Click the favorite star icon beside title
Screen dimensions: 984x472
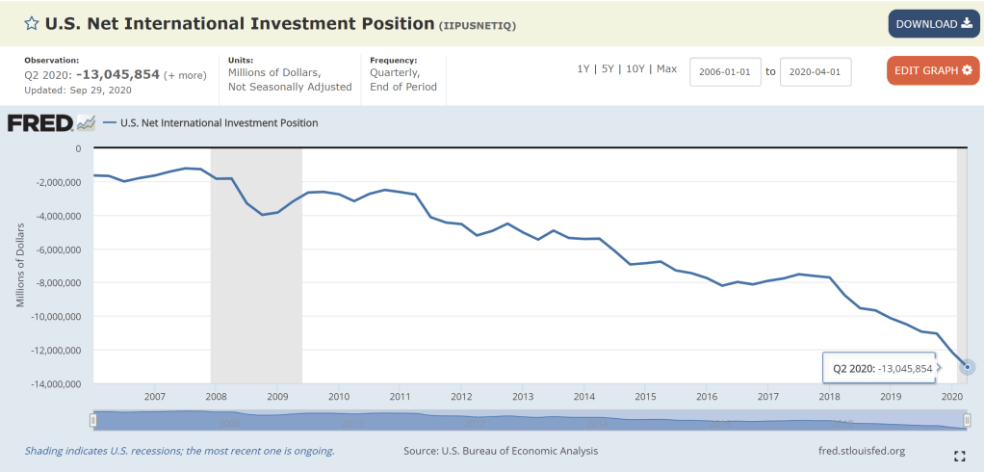pos(31,24)
